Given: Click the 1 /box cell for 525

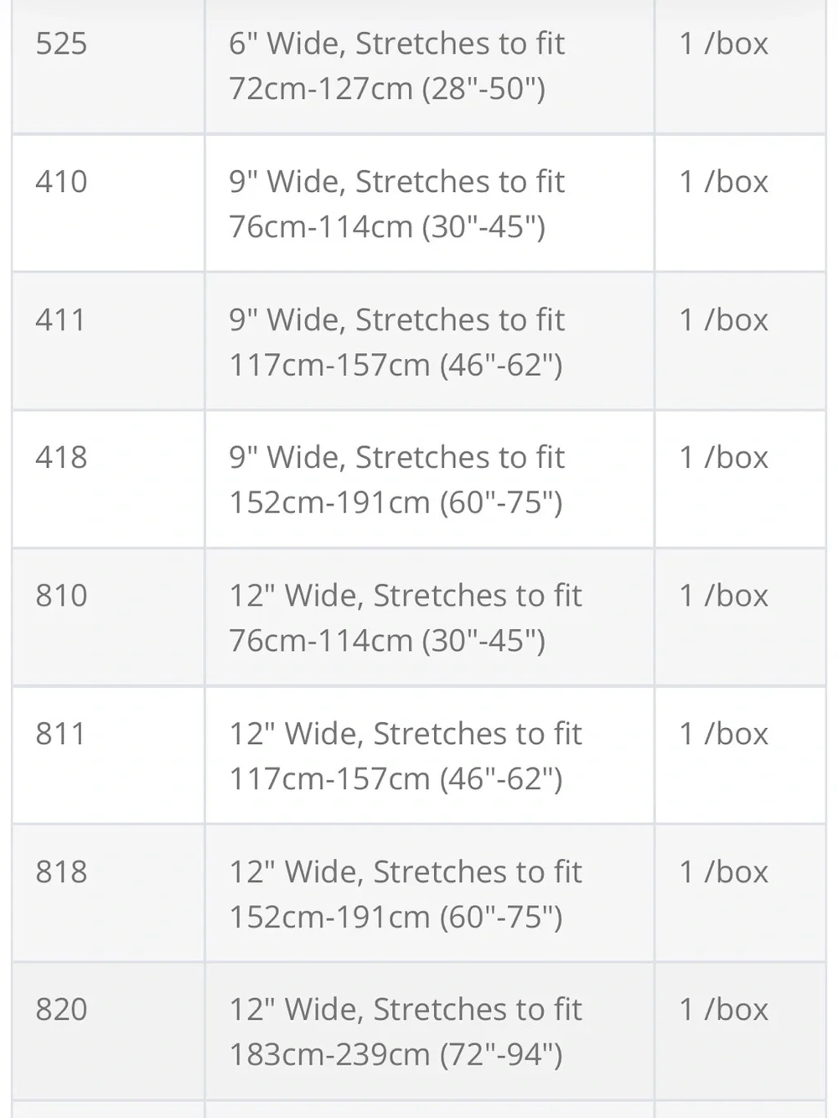Looking at the screenshot, I should pyautogui.click(x=740, y=66).
